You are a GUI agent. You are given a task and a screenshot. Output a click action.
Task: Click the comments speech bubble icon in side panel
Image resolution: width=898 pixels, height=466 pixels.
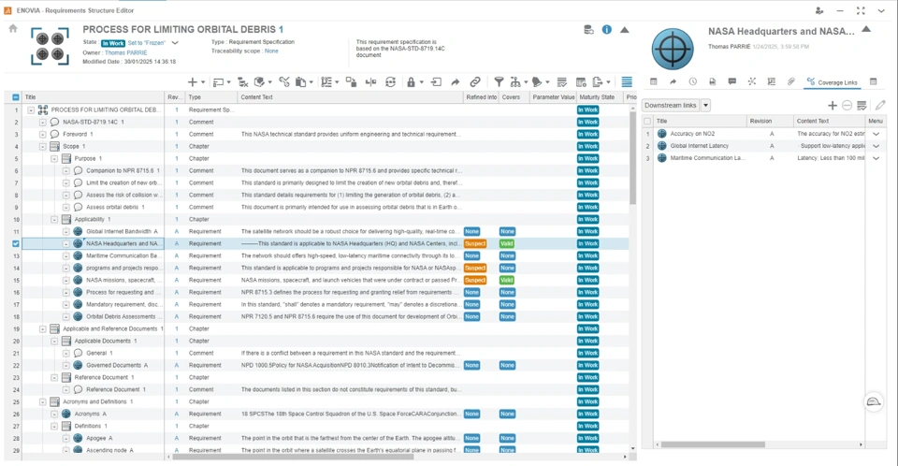tap(731, 82)
